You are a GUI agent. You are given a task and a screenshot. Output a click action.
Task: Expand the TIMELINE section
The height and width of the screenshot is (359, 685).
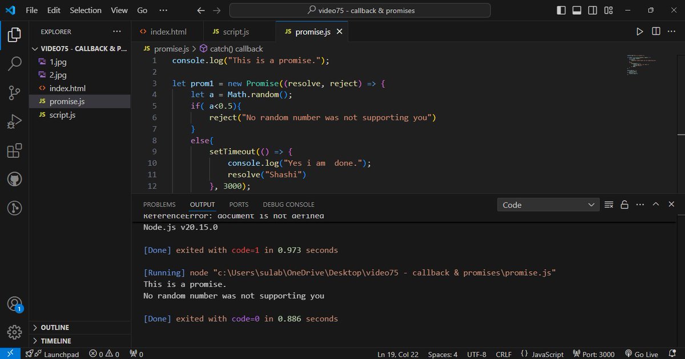click(79, 341)
